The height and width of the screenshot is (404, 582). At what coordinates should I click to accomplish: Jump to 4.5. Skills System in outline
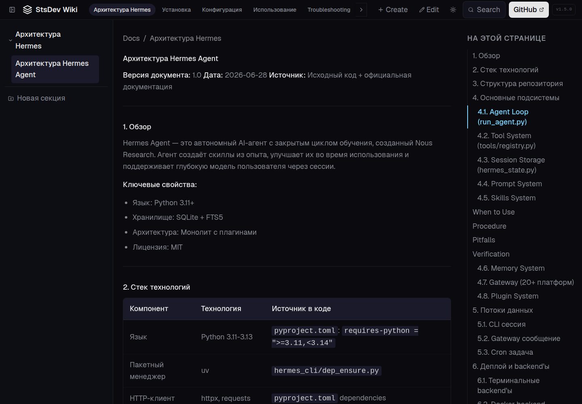point(506,198)
